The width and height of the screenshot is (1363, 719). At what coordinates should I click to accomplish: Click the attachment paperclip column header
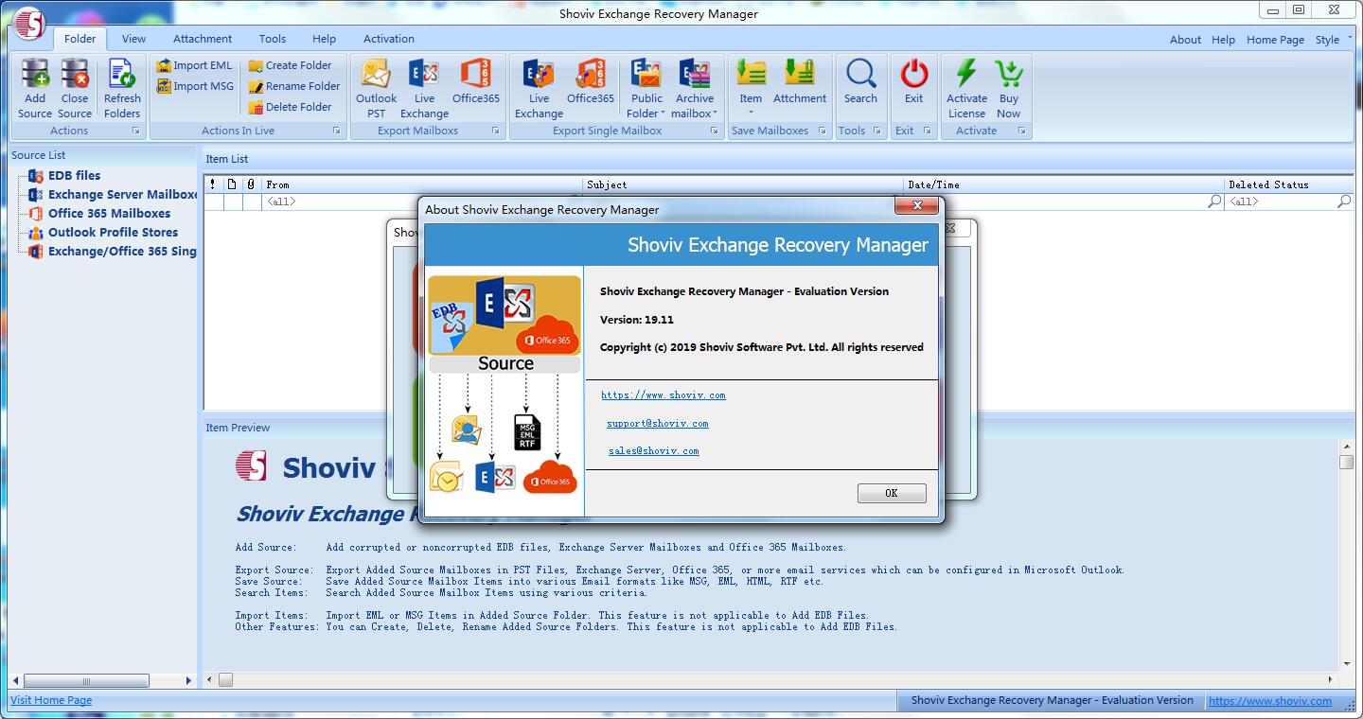(251, 184)
